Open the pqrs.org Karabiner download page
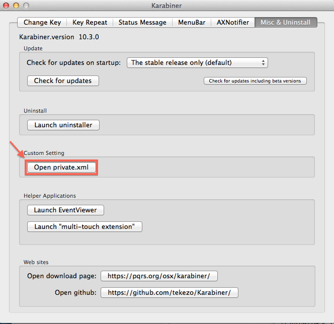The image size is (334, 324). pos(159,276)
